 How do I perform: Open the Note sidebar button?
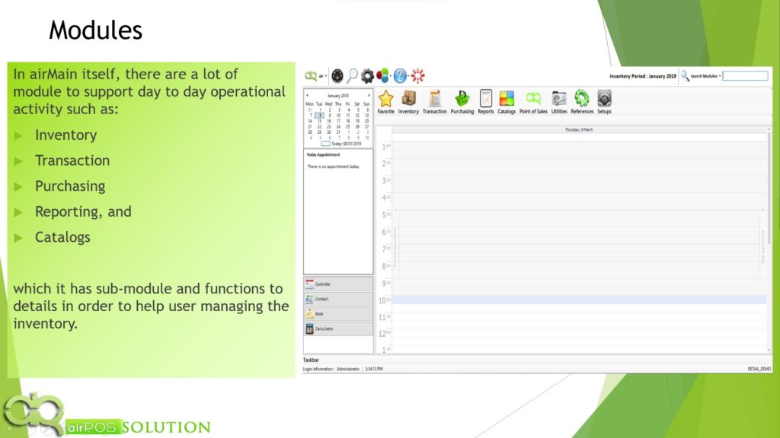pos(338,314)
